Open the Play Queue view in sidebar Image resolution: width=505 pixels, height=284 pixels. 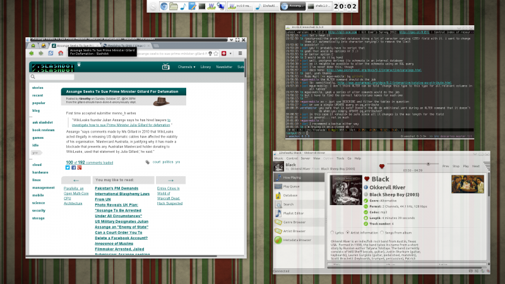tap(299, 186)
